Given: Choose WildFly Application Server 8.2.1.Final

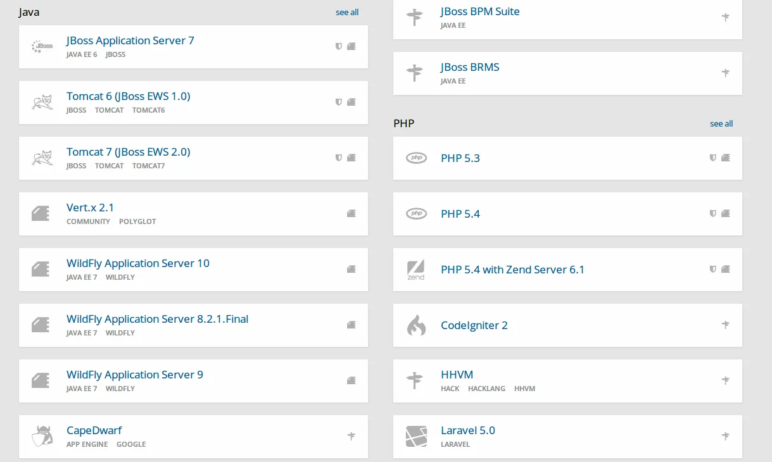Looking at the screenshot, I should (157, 319).
